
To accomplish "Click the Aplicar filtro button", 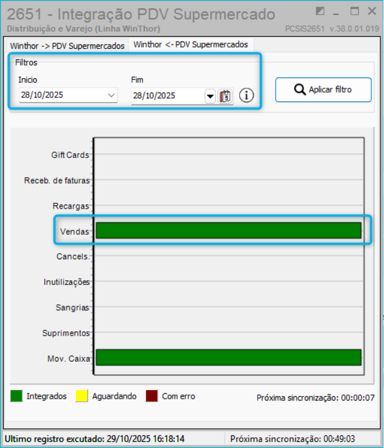I will click(x=323, y=90).
